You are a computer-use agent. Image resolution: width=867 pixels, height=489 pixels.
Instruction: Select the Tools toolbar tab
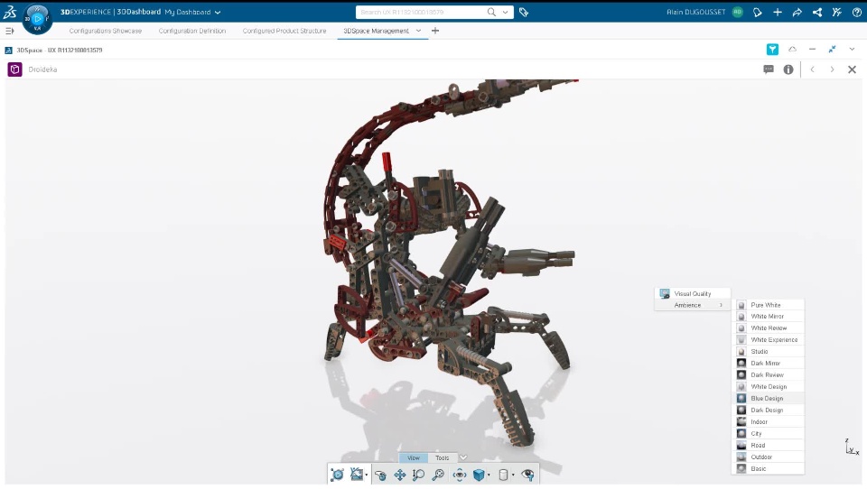[443, 457]
